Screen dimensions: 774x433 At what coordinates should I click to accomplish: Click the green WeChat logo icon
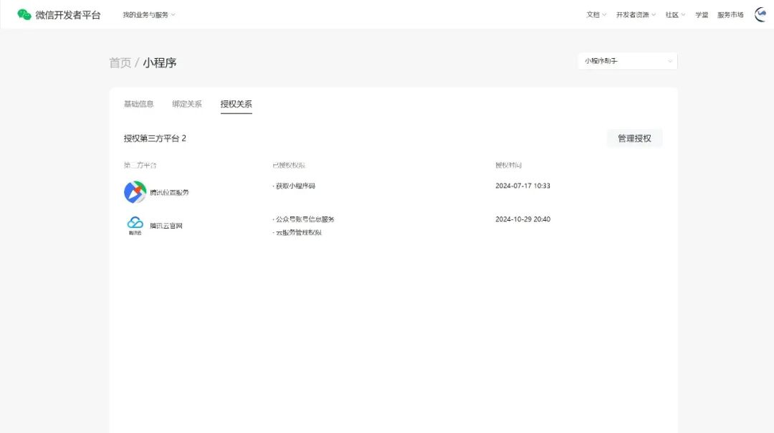(x=24, y=15)
